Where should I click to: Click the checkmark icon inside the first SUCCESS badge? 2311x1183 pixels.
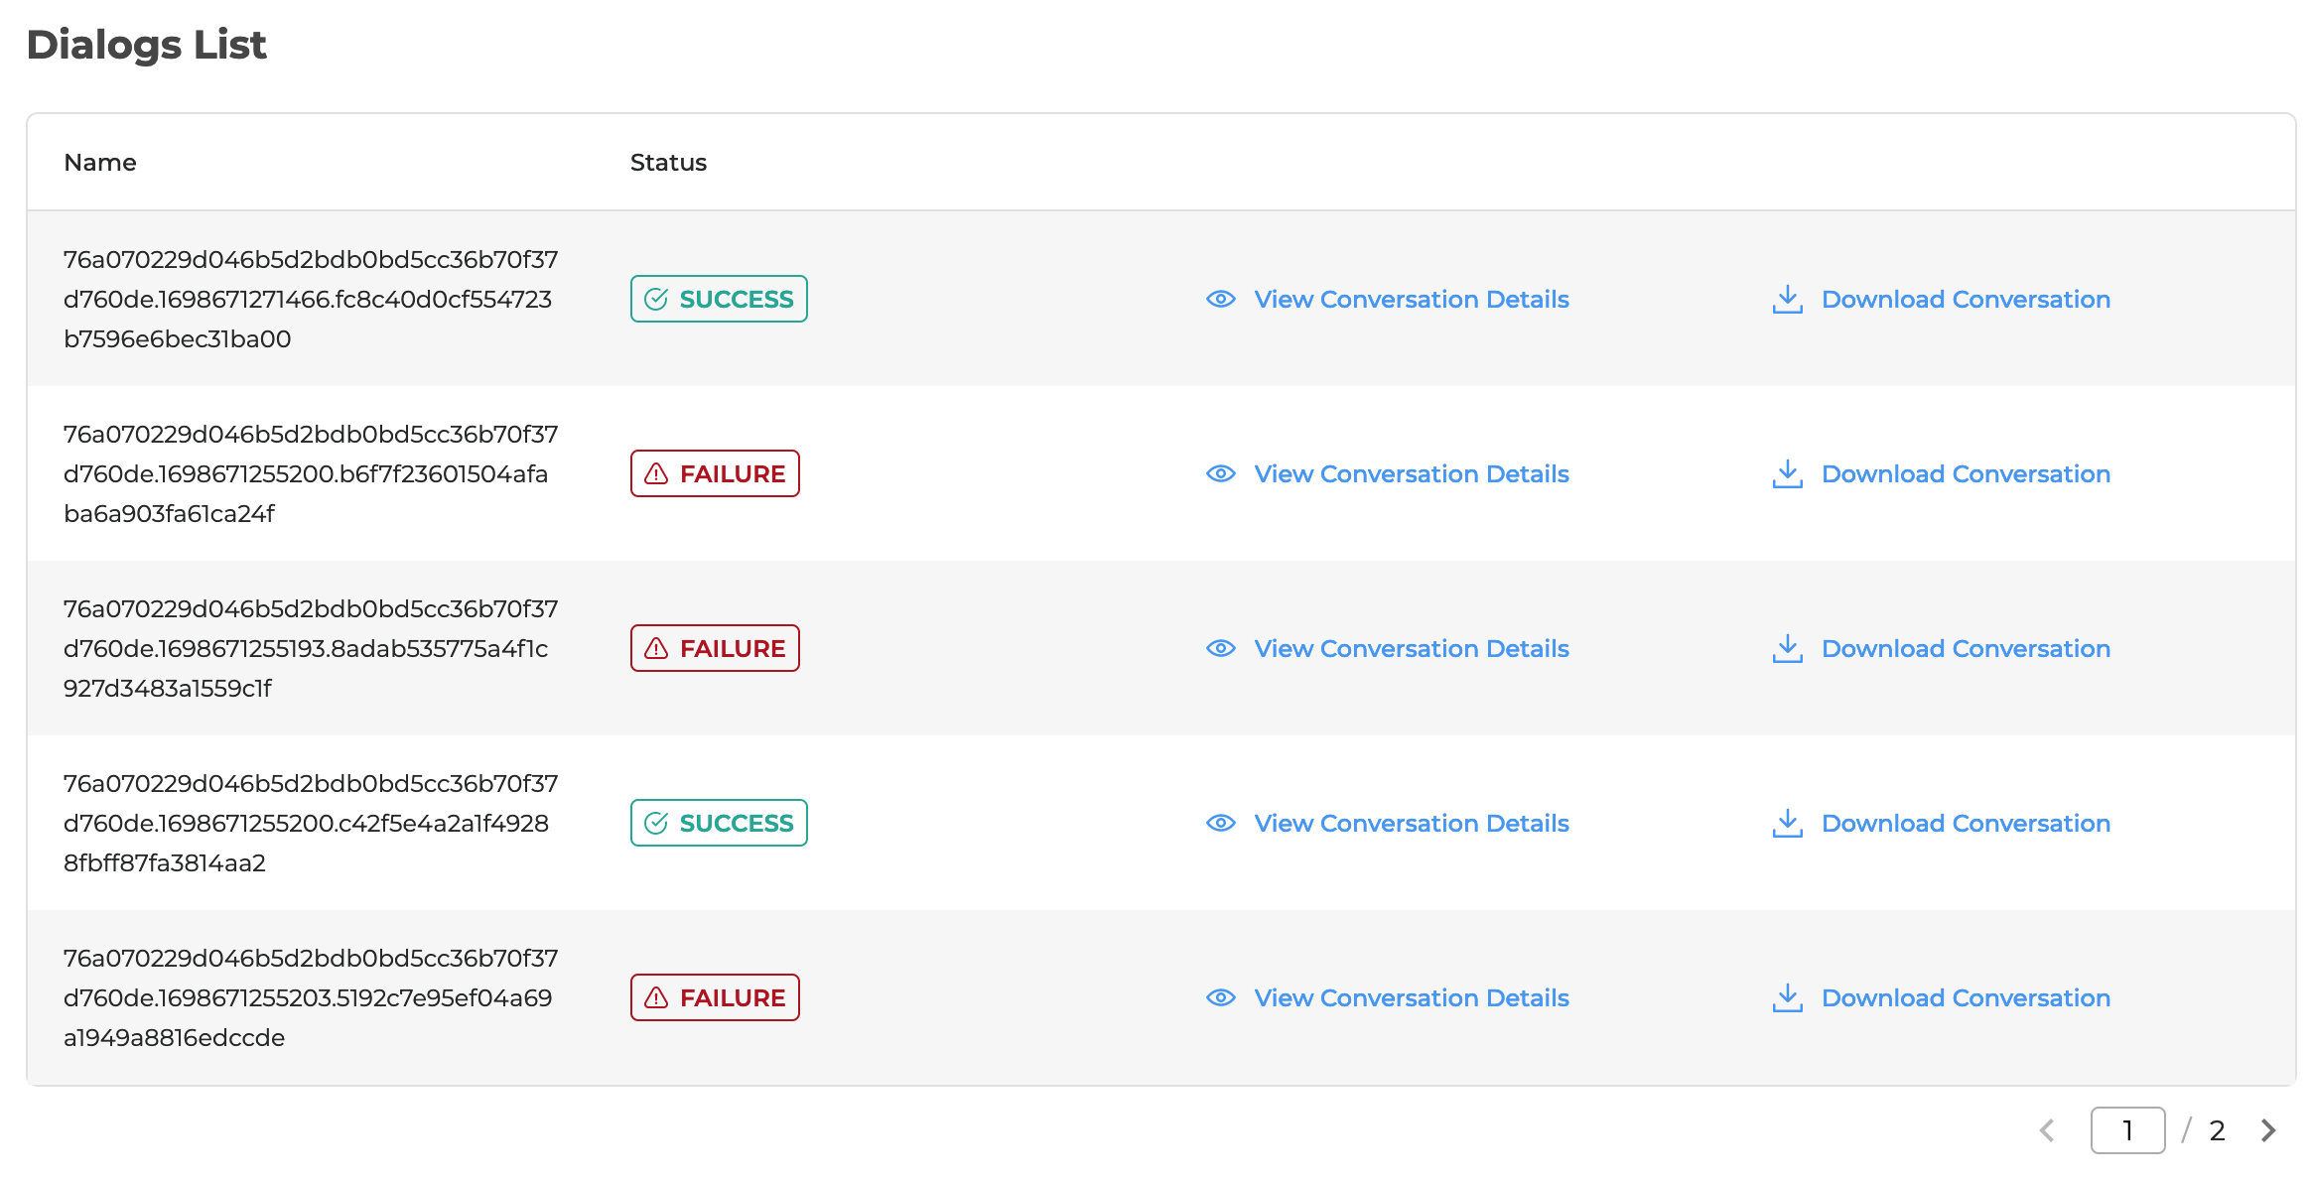[656, 298]
